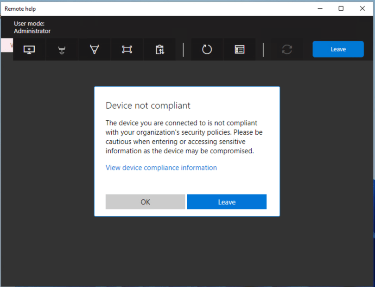The image size is (375, 287).
Task: Click the blue Leave button on toolbar
Action: click(338, 49)
